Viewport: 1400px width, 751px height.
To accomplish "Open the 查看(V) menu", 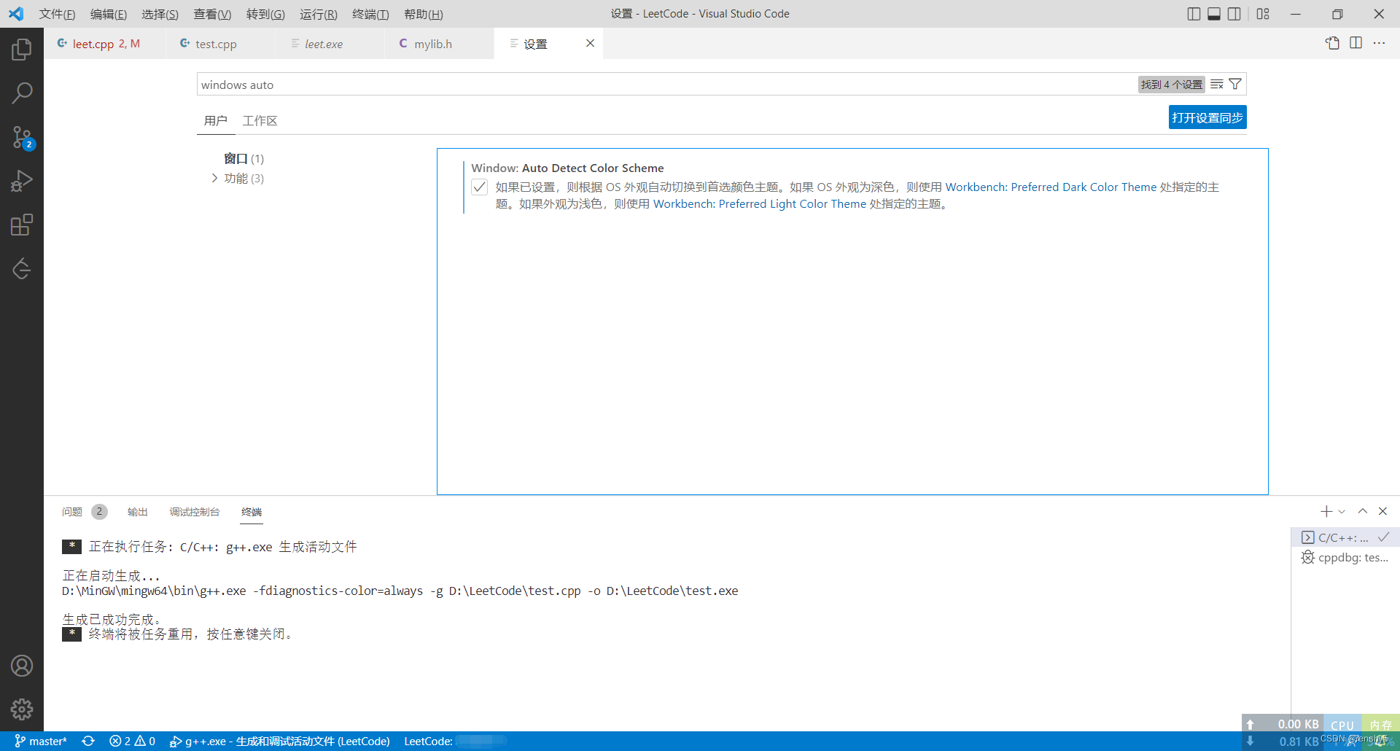I will pos(212,14).
